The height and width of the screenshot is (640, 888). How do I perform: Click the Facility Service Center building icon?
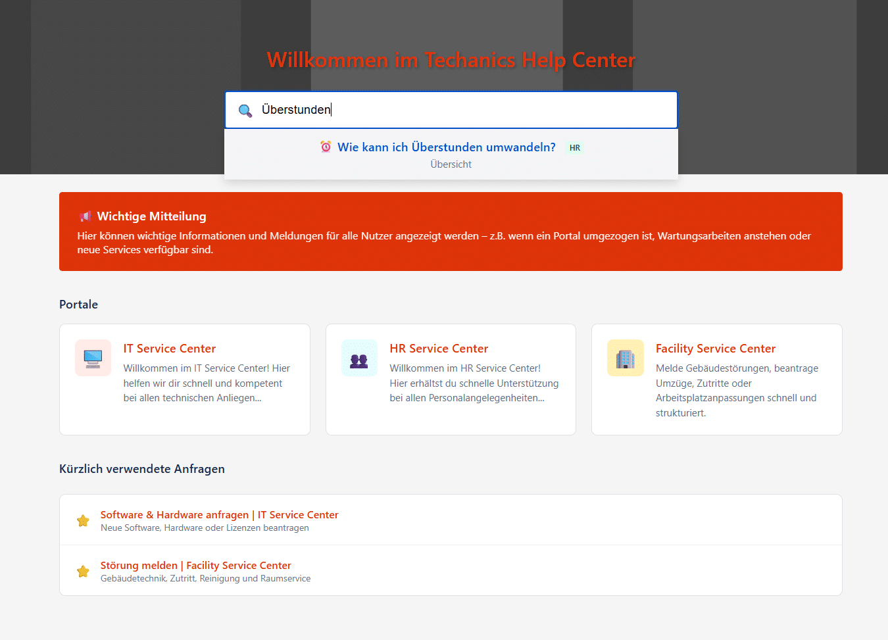click(626, 358)
